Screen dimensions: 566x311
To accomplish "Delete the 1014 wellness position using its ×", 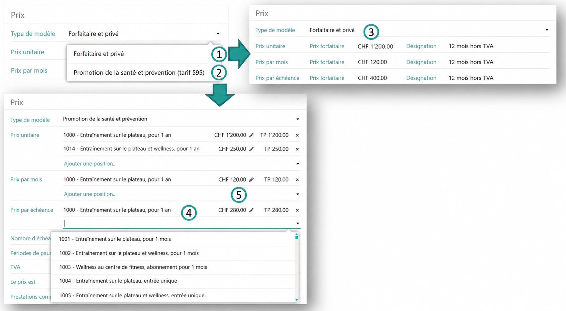I will tap(297, 149).
